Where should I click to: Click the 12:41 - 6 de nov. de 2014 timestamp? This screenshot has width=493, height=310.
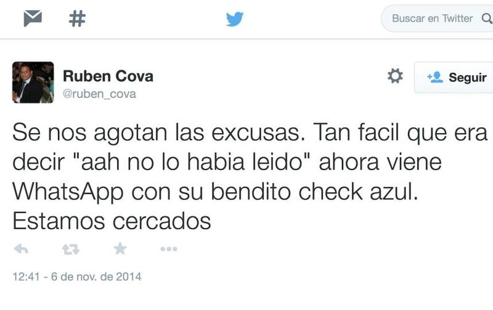[x=77, y=277]
